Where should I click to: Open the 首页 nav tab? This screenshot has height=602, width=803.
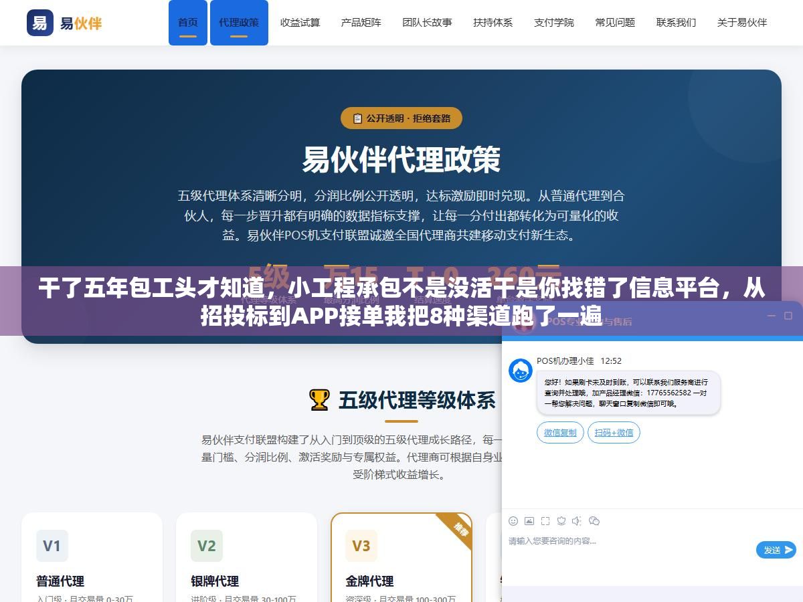click(x=188, y=23)
